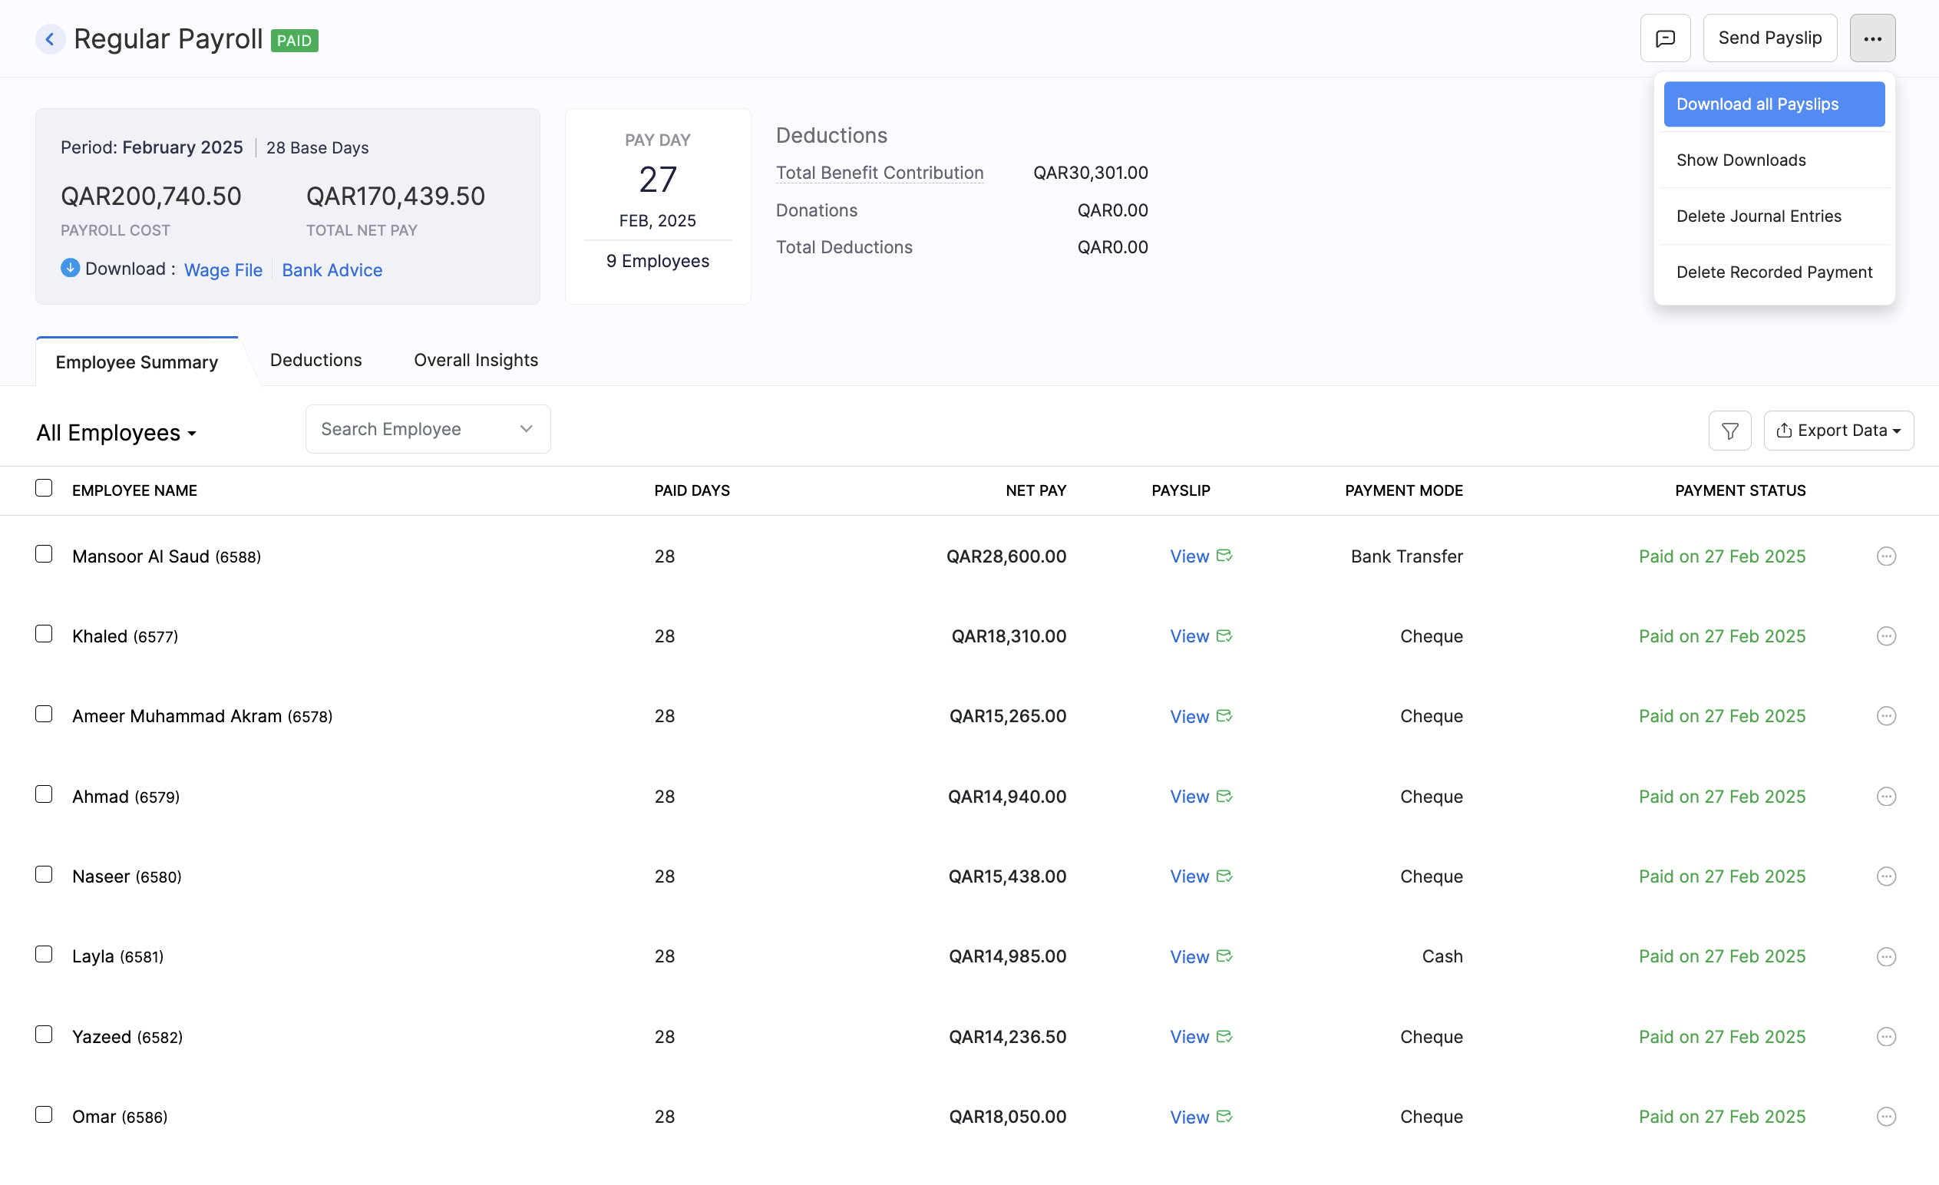Open the filter icon above the table
Screen dimensions: 1939x1185
pos(1729,430)
